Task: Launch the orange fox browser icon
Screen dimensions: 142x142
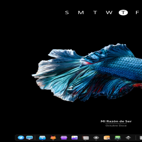Action: pos(53,138)
